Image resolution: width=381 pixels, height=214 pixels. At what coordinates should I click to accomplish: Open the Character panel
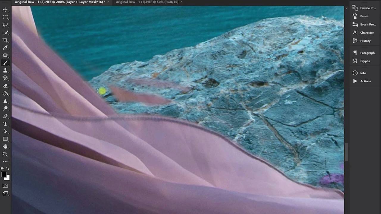tap(364, 33)
